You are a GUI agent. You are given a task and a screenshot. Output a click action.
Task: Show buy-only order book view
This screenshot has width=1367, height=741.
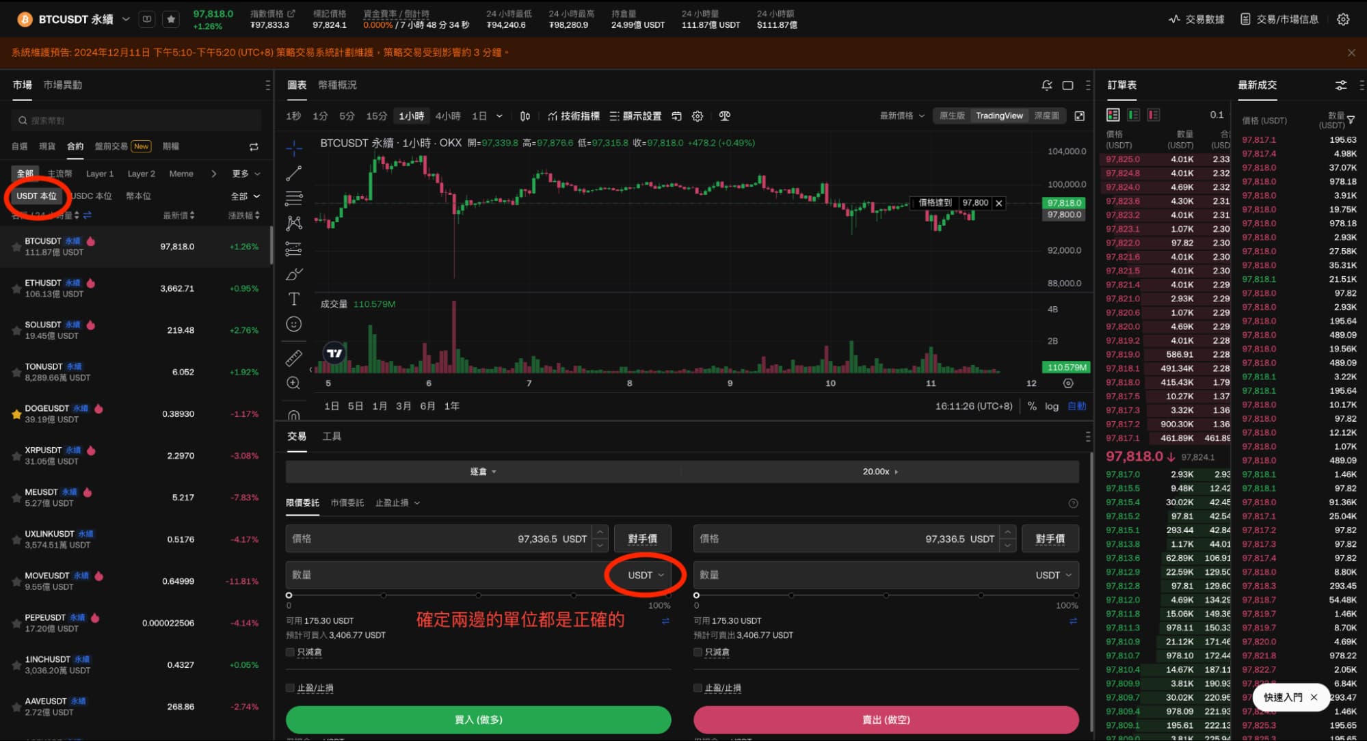tap(1133, 115)
